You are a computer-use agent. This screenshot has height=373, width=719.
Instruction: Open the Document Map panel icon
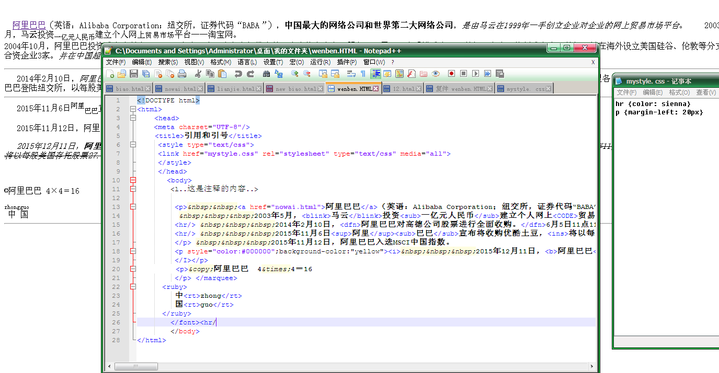tap(400, 74)
